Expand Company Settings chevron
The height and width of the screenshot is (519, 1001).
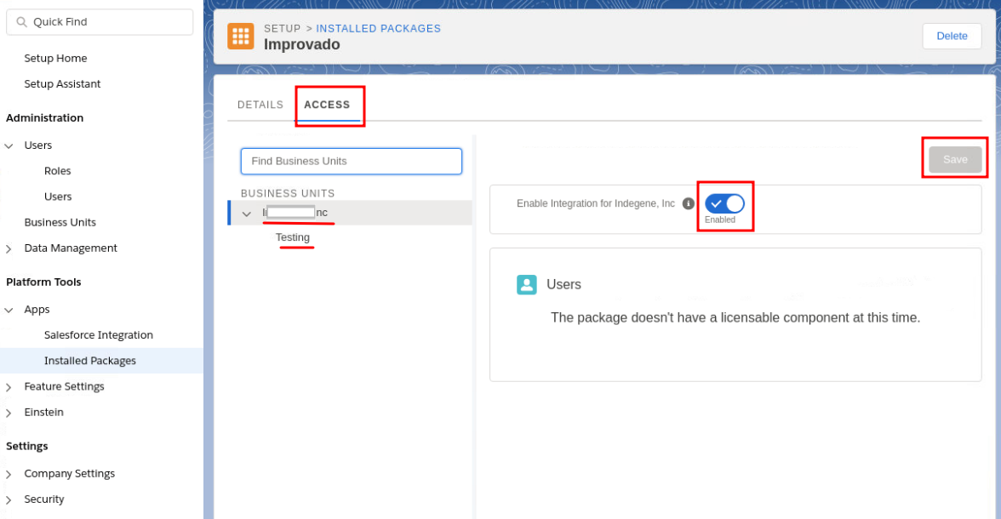click(x=9, y=474)
